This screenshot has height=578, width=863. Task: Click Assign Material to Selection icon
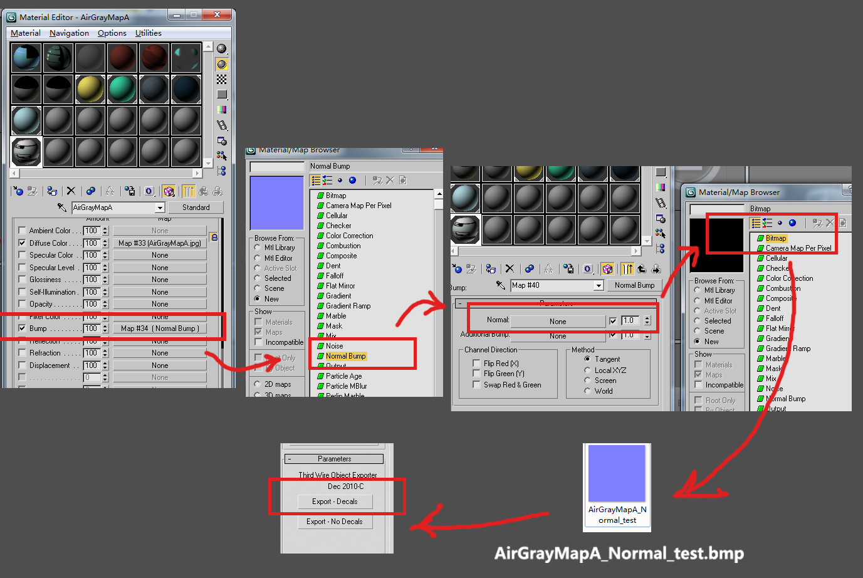52,191
